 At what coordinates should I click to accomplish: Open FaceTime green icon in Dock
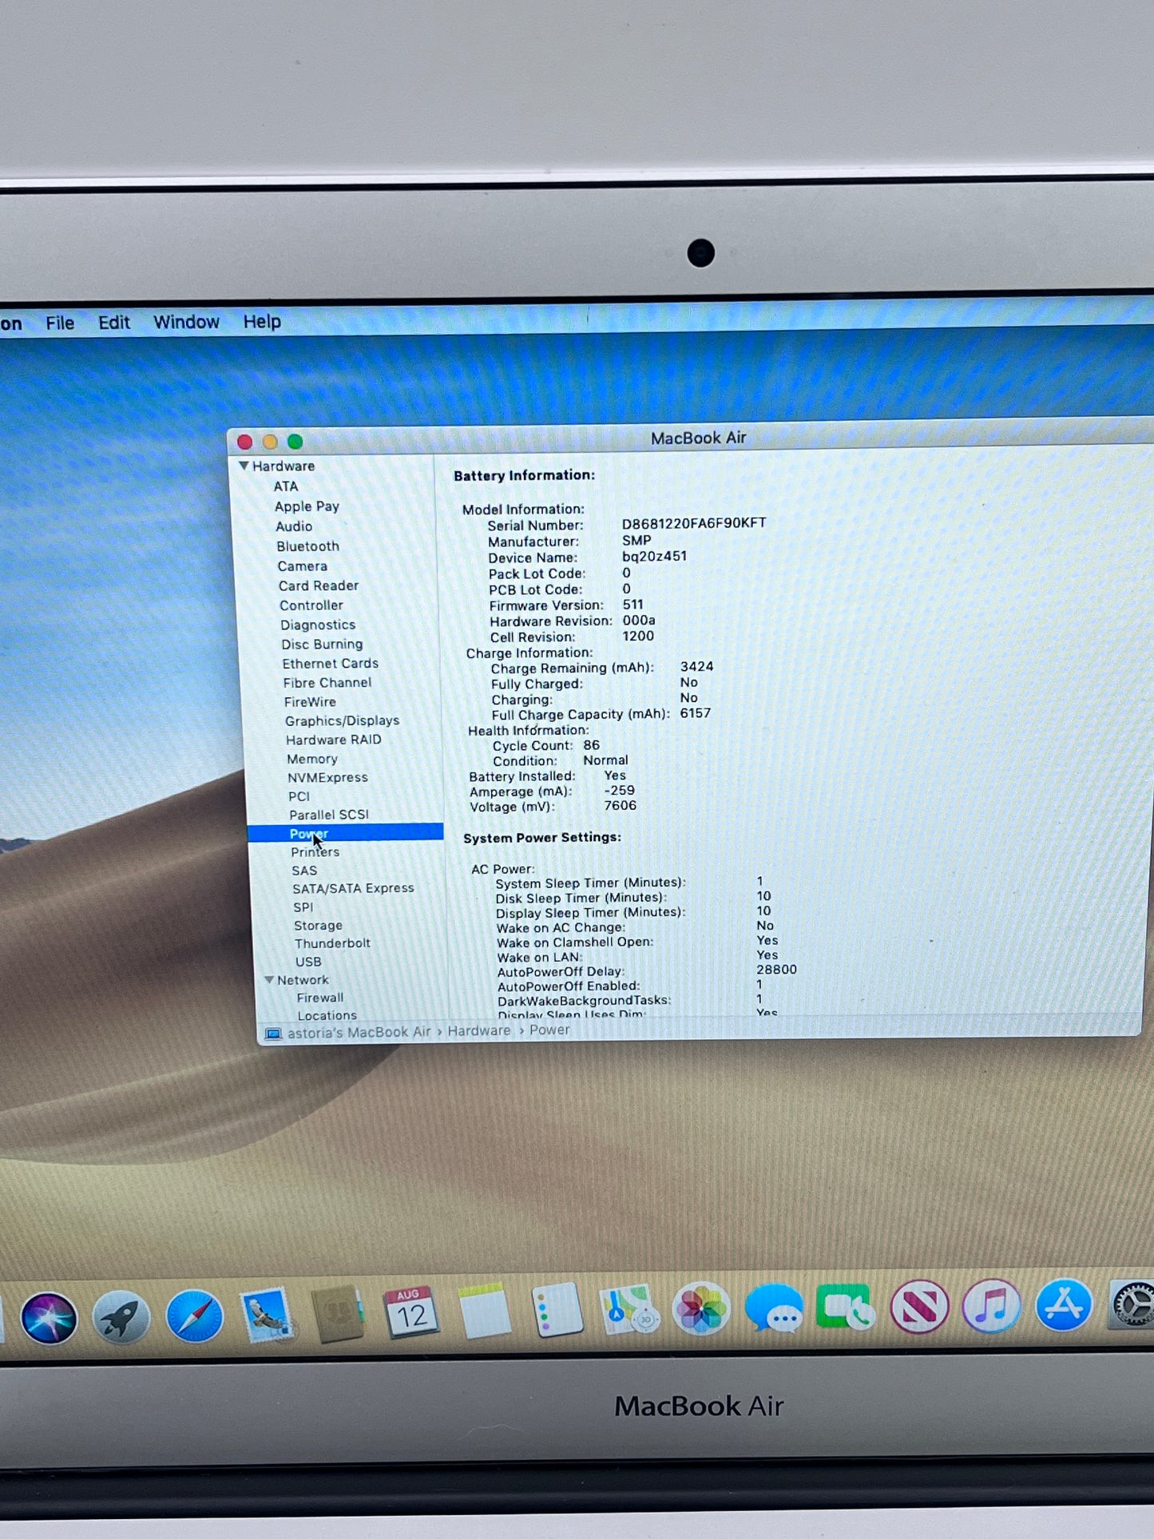(x=846, y=1307)
